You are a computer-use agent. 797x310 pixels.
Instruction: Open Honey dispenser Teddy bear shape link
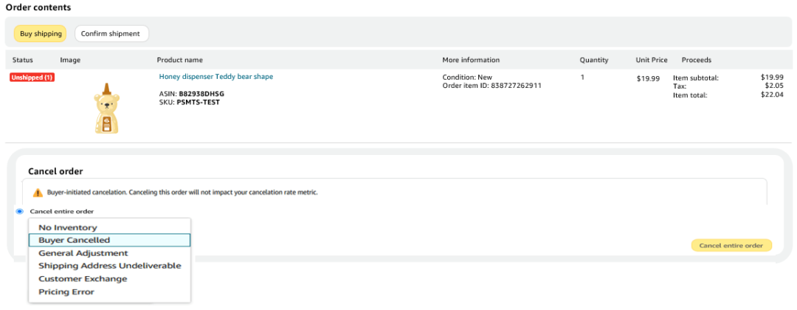tap(216, 77)
